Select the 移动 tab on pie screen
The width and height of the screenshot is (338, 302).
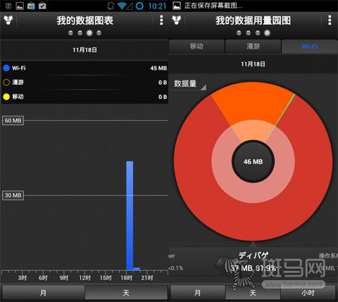(x=196, y=47)
